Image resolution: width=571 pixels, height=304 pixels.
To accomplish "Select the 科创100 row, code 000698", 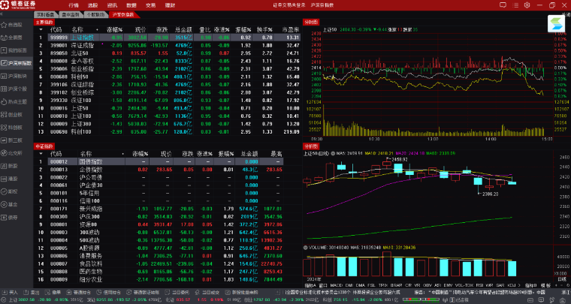I will pyautogui.click(x=167, y=131).
